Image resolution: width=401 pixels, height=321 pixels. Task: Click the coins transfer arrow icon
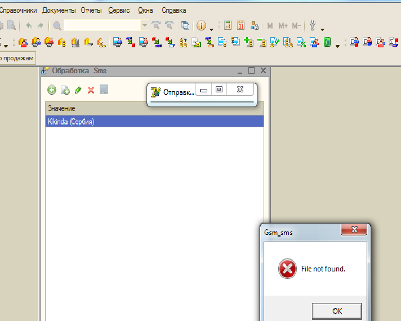pos(183,42)
